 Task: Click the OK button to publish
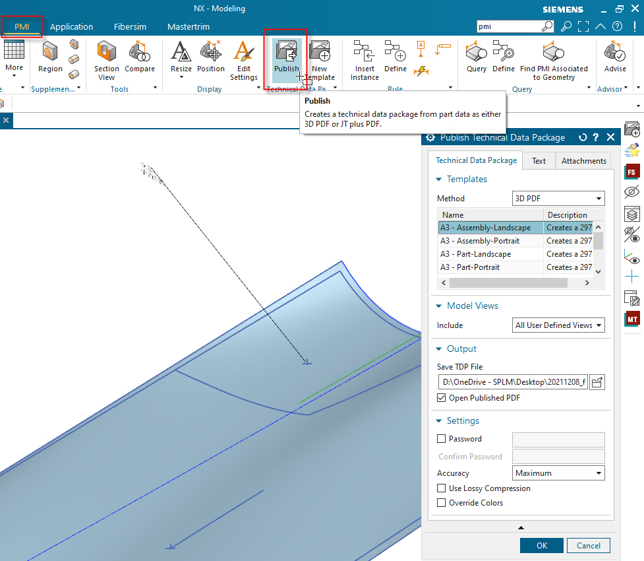tap(541, 545)
